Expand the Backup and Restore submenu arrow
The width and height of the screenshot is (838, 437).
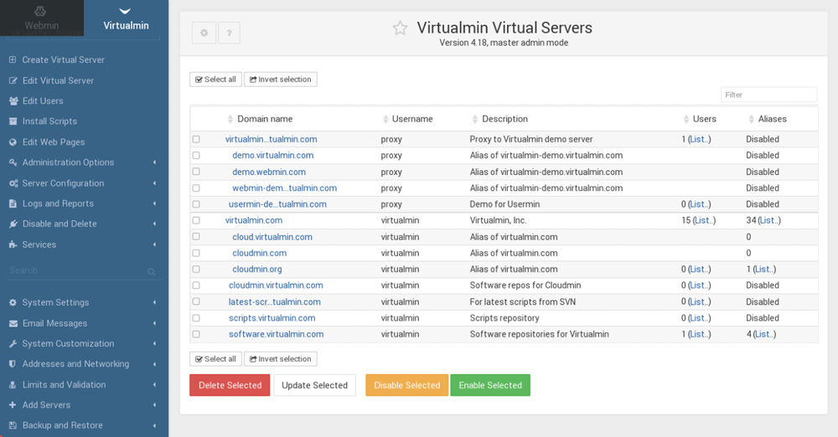[154, 425]
